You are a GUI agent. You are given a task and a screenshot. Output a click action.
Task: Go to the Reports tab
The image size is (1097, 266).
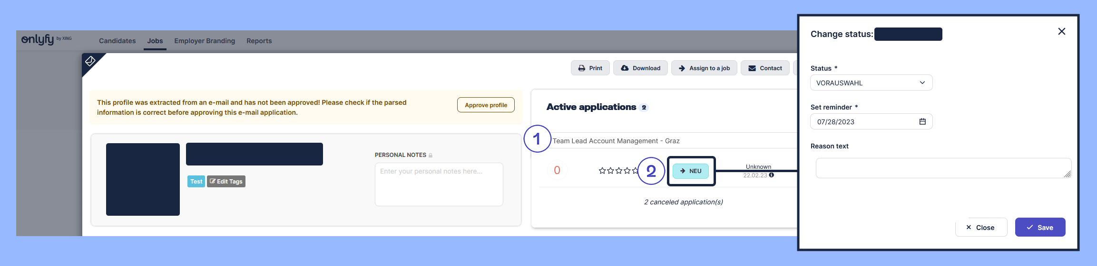(x=259, y=41)
